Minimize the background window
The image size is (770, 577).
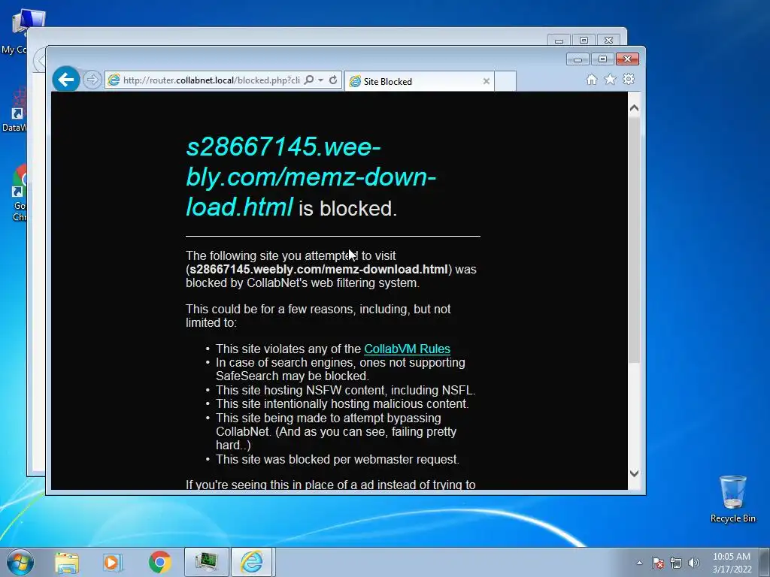(559, 41)
